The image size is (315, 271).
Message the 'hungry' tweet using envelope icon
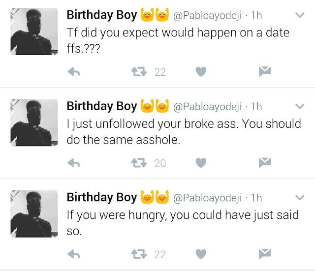point(265,253)
